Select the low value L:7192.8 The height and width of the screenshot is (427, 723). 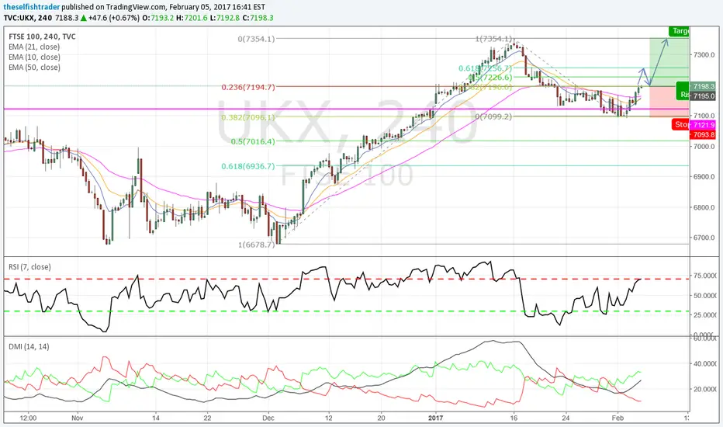click(225, 18)
